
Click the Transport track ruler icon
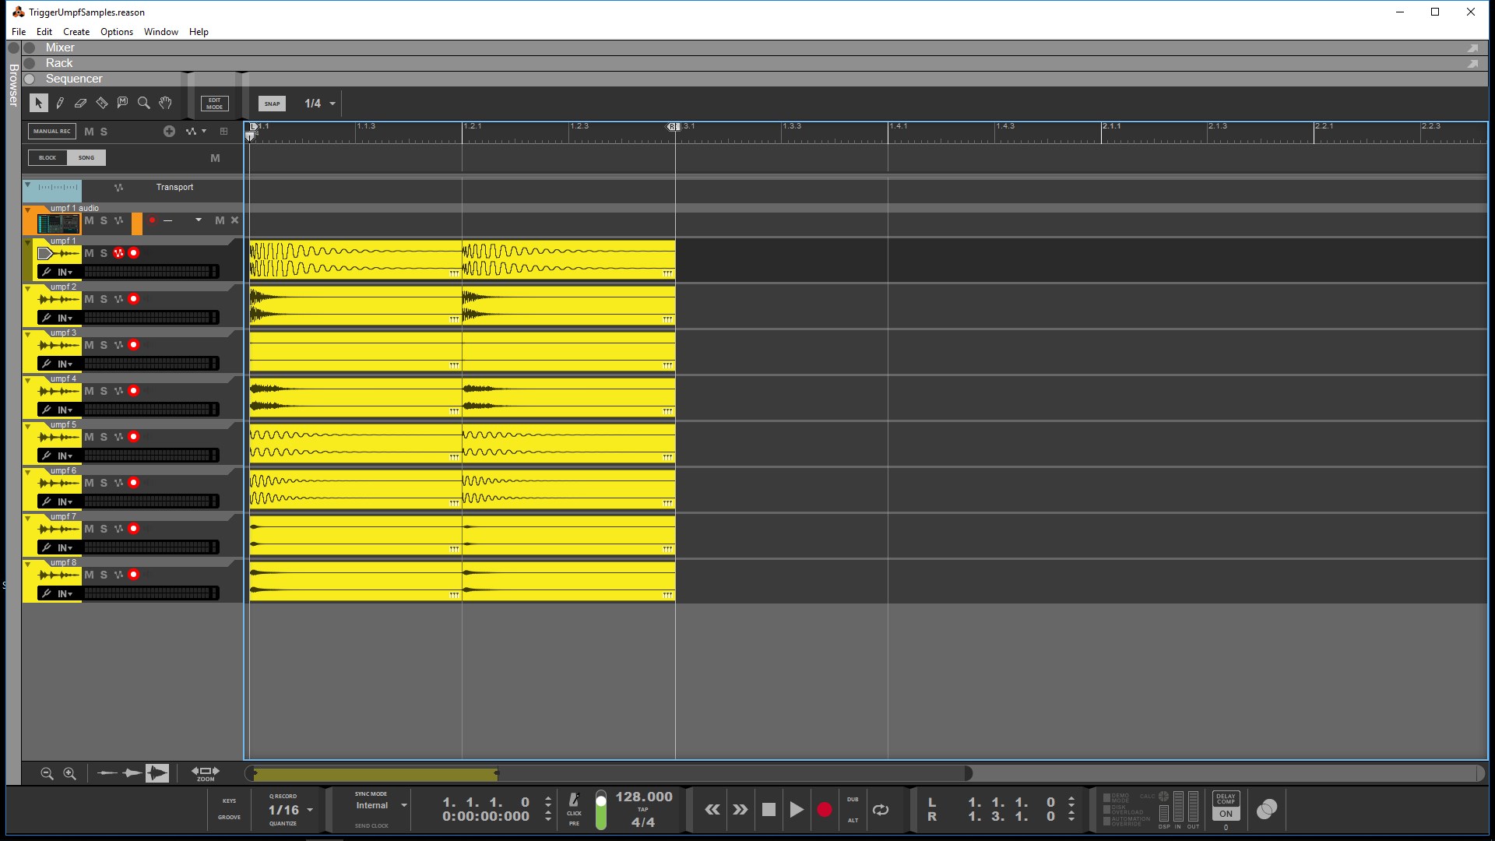pyautogui.click(x=58, y=188)
